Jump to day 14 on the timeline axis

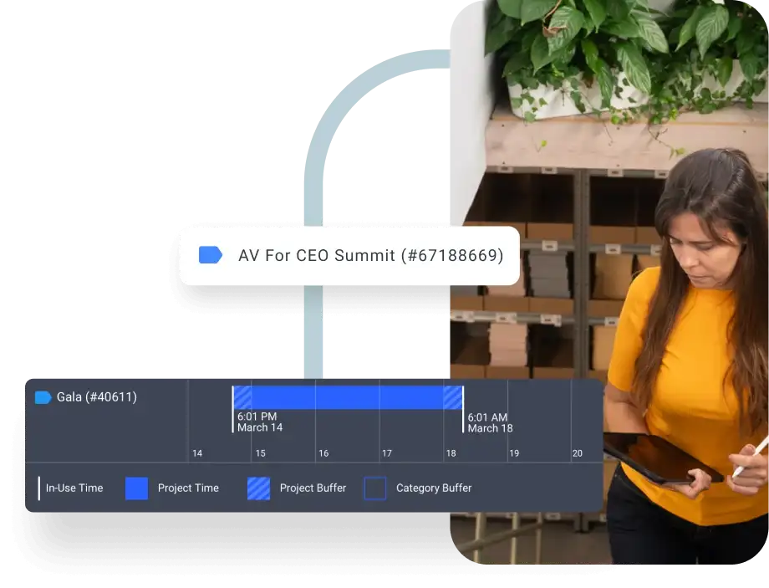click(197, 453)
